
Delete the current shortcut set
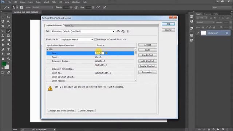pos(128,31)
